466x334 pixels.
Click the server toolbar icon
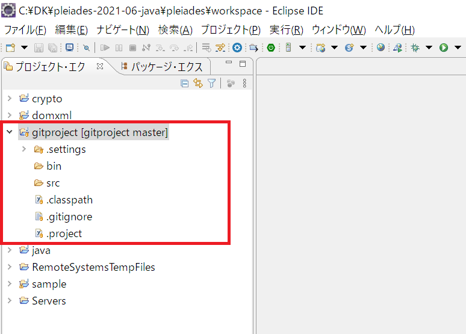[288, 48]
